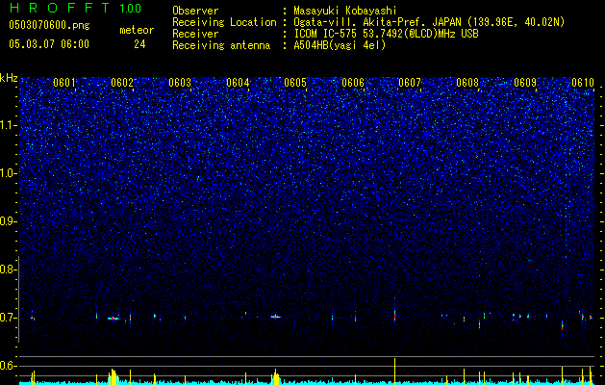Click the 0602 time marker
The height and width of the screenshot is (385, 605).
tap(122, 83)
